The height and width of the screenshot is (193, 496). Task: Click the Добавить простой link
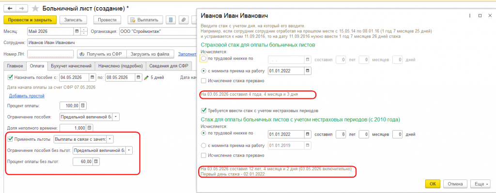27,96
